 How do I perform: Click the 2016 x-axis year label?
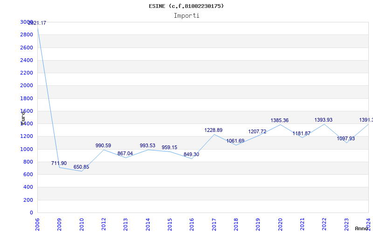[x=192, y=225]
